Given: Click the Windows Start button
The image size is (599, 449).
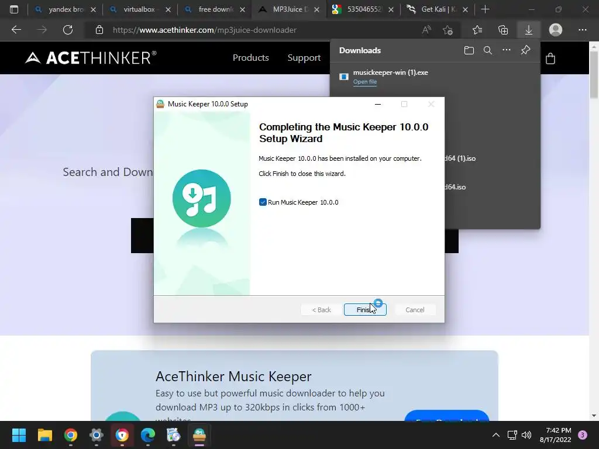Looking at the screenshot, I should [x=19, y=435].
